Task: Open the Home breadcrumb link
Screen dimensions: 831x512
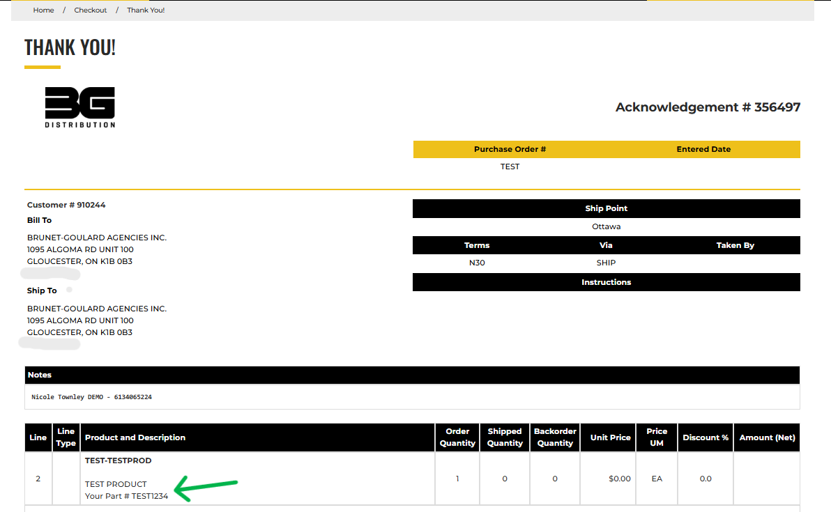Action: click(x=43, y=10)
